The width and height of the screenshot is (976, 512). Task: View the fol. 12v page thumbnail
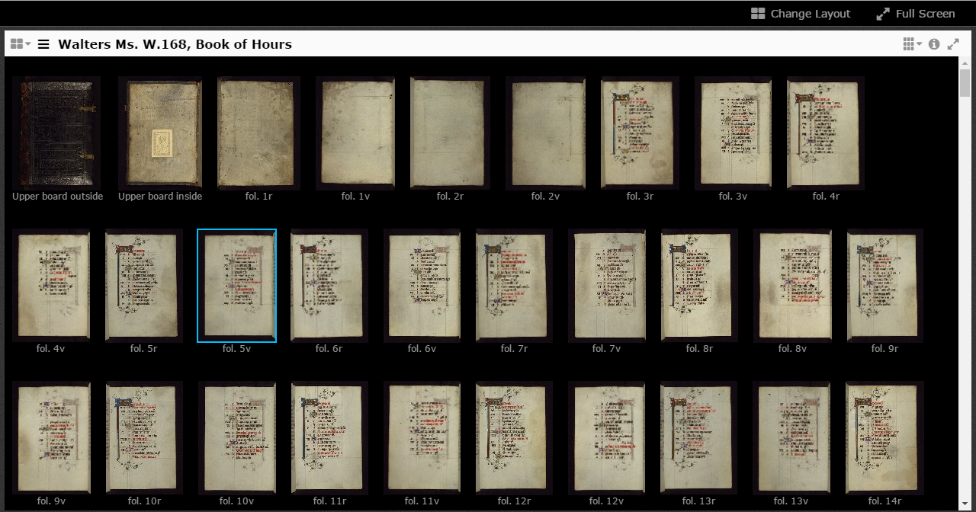click(607, 438)
